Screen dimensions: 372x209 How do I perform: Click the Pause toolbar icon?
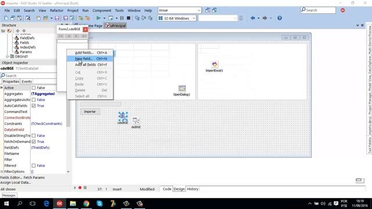[121, 18]
